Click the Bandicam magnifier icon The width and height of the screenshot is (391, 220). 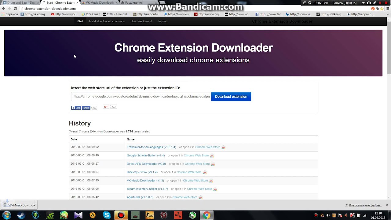point(310,3)
